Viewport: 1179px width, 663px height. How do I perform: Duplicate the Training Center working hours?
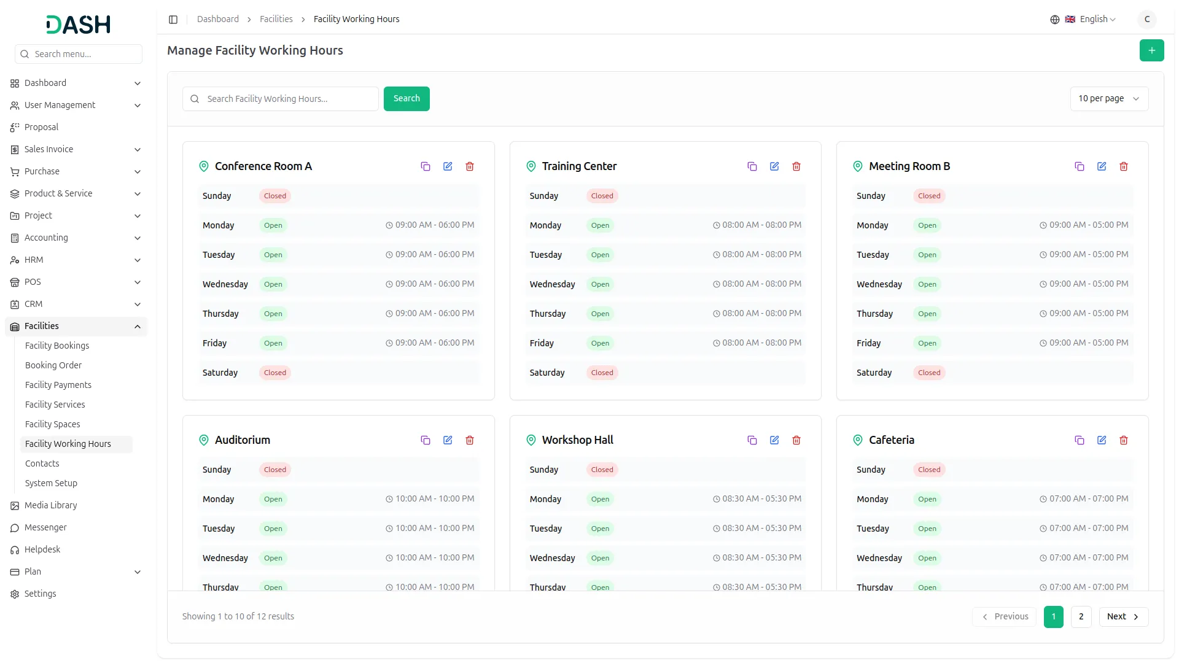click(x=752, y=166)
